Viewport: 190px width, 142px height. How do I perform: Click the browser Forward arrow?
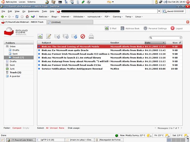(9, 17)
